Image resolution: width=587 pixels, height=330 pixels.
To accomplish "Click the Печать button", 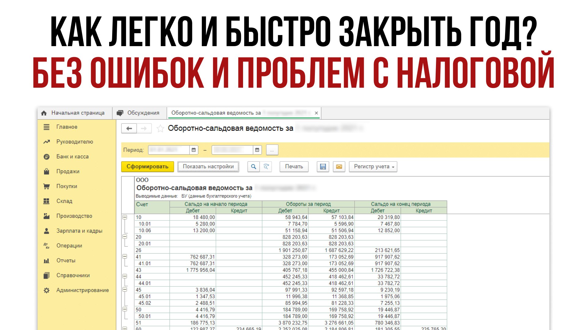I will pyautogui.click(x=294, y=167).
